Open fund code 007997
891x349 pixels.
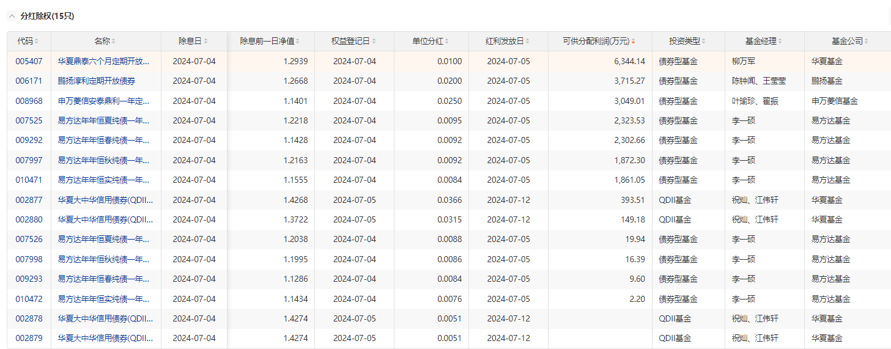pyautogui.click(x=29, y=160)
